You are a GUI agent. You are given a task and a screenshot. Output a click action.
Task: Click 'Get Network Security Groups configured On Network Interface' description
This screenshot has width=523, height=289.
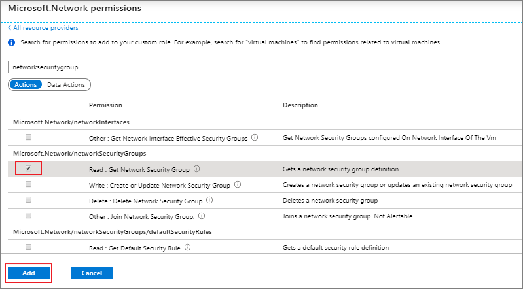pyautogui.click(x=389, y=138)
